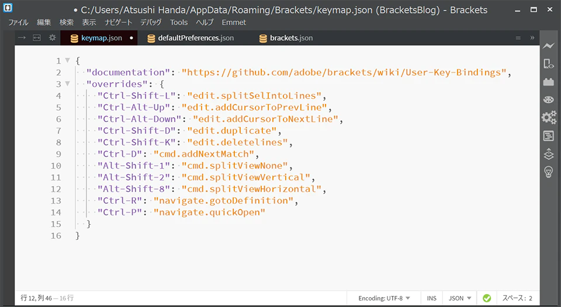Screen dimensions: 561x307
Task: Open the ファイル menu
Action: click(18, 22)
